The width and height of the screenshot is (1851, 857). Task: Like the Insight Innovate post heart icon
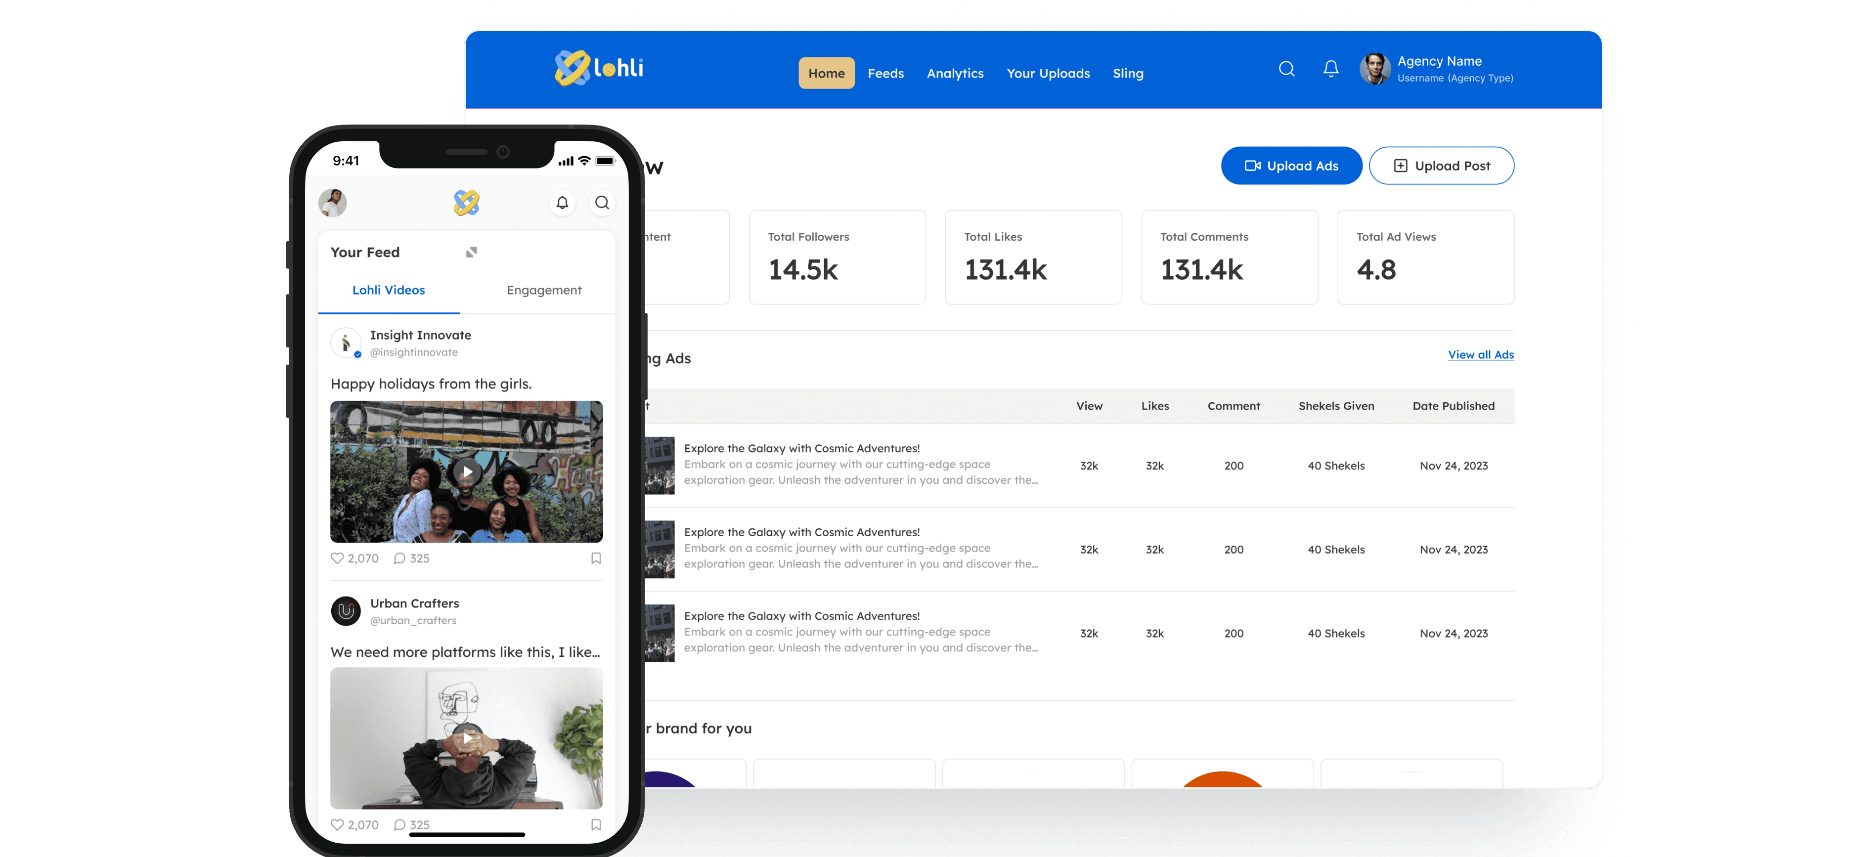pyautogui.click(x=337, y=558)
